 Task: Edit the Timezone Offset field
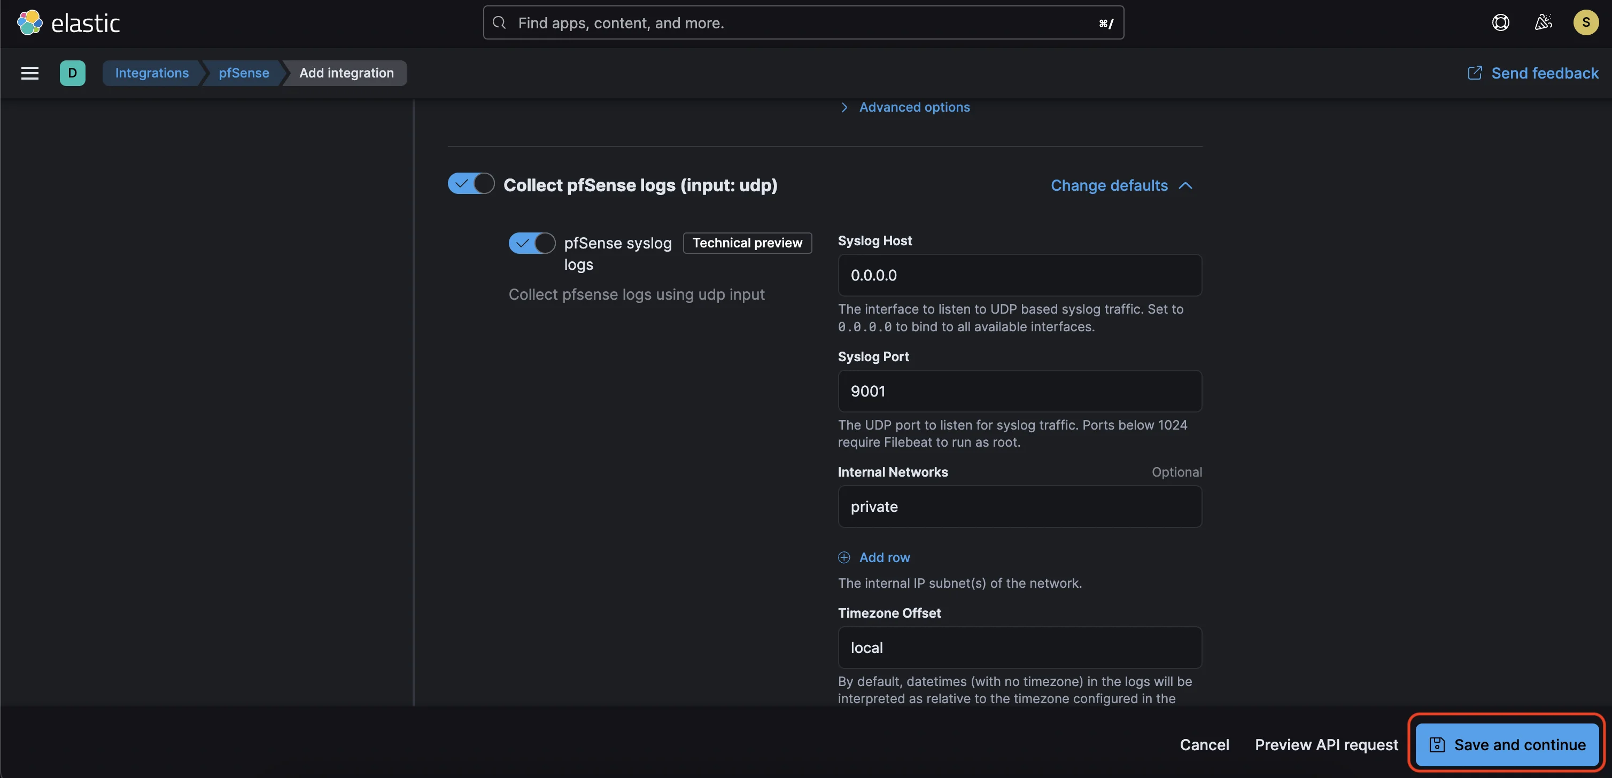[1019, 647]
